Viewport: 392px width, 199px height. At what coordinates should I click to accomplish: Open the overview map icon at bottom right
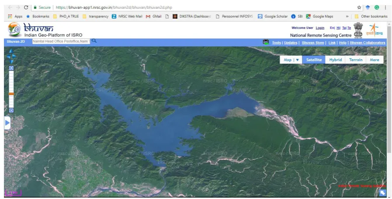382,193
